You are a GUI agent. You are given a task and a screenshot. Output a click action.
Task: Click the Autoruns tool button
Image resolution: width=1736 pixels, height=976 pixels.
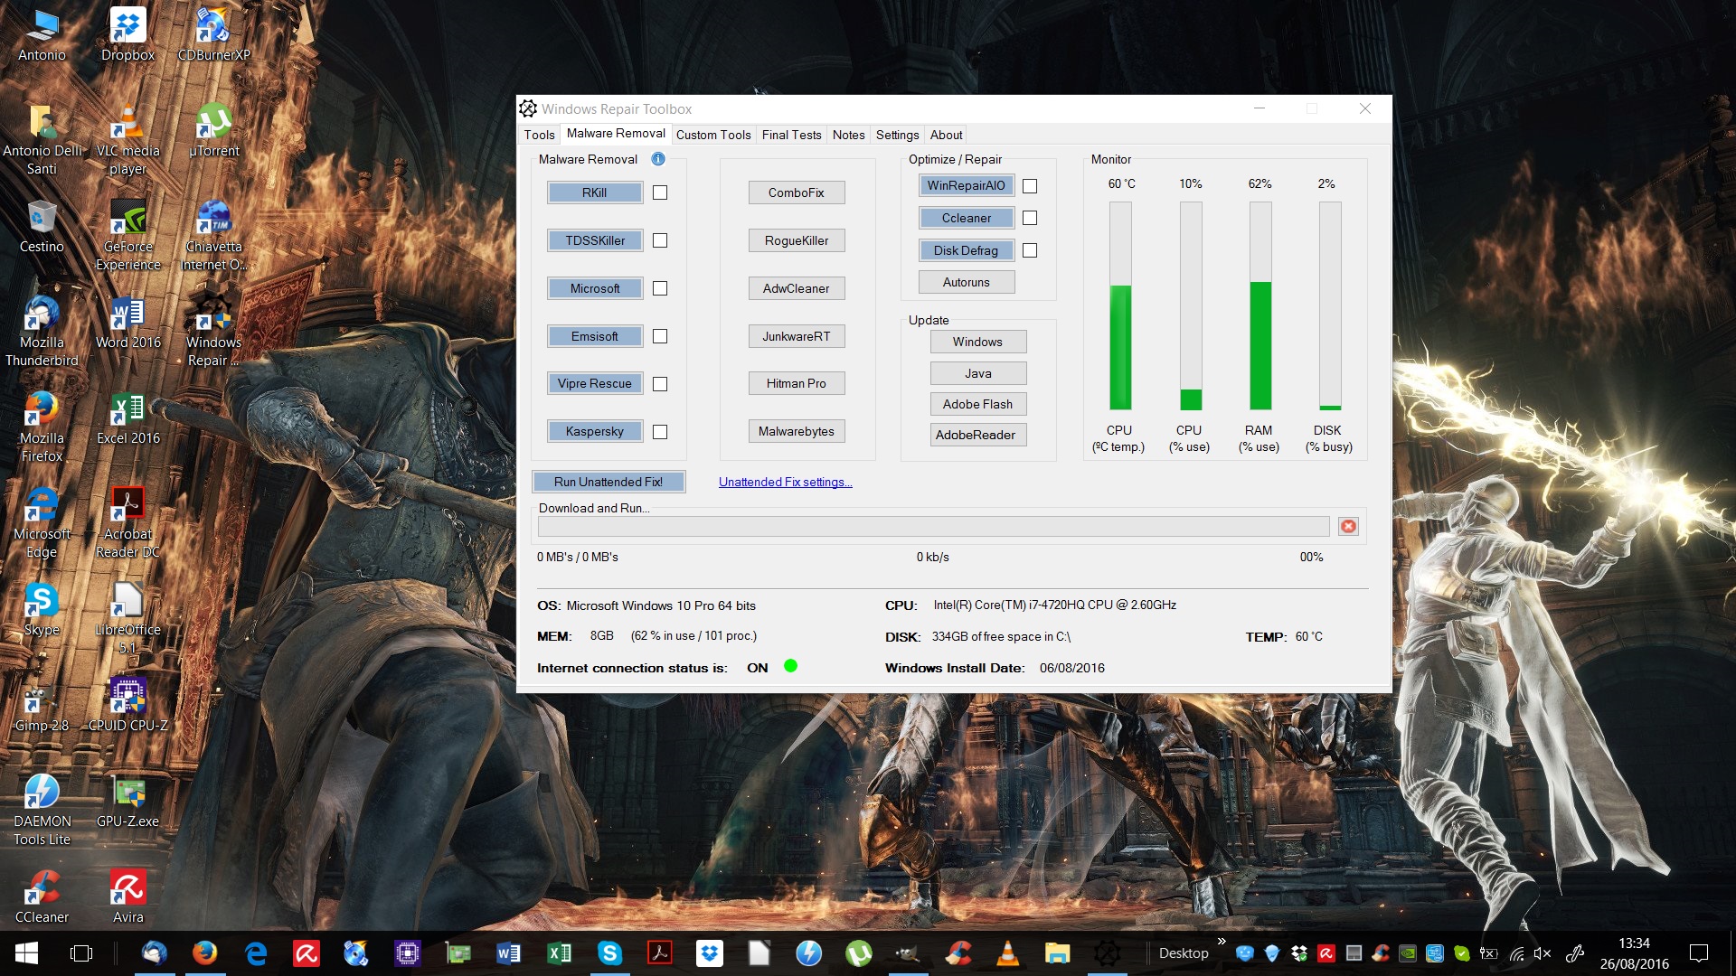point(968,281)
